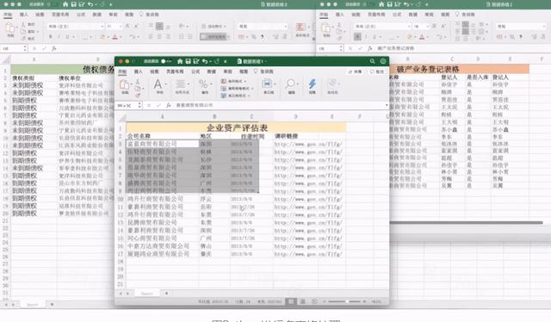This screenshot has height=322, width=551.
Task: Toggle Underline in the left window ribbon
Action: (x=67, y=36)
